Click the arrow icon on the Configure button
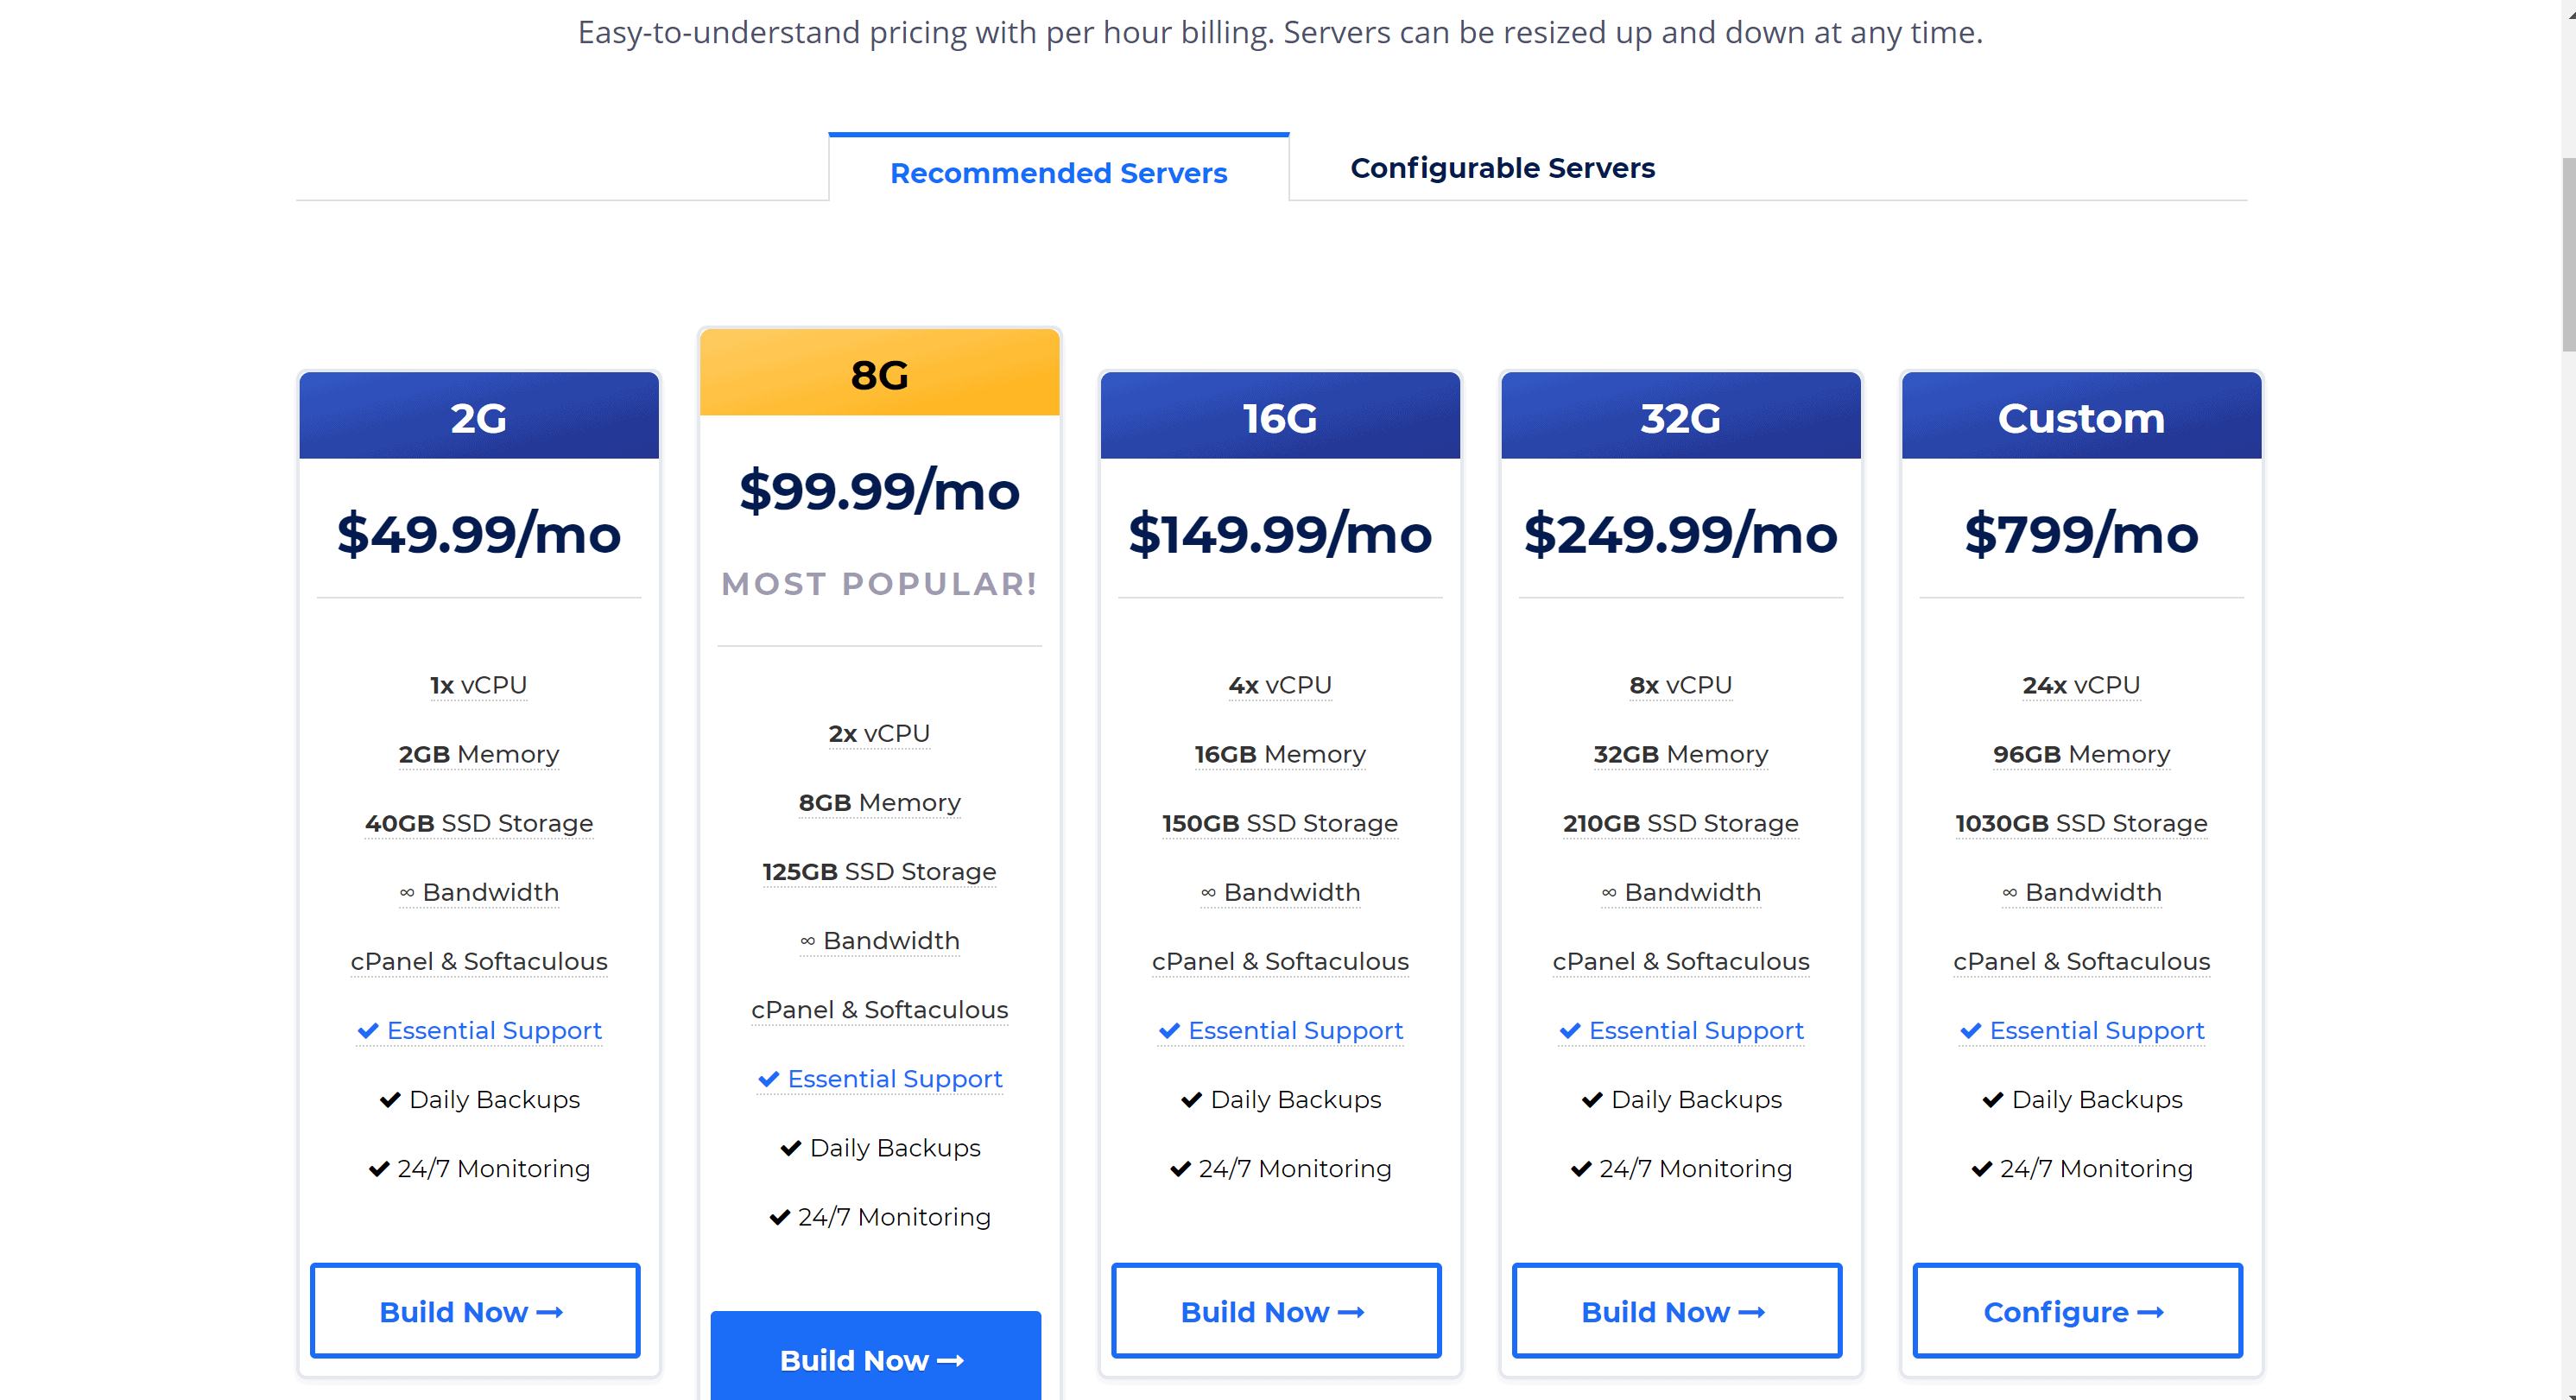 pyautogui.click(x=2151, y=1312)
